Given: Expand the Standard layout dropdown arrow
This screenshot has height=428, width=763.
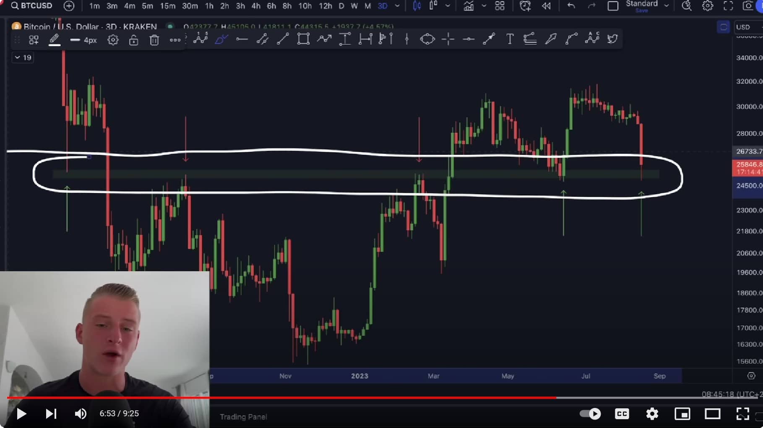Looking at the screenshot, I should tap(666, 6).
